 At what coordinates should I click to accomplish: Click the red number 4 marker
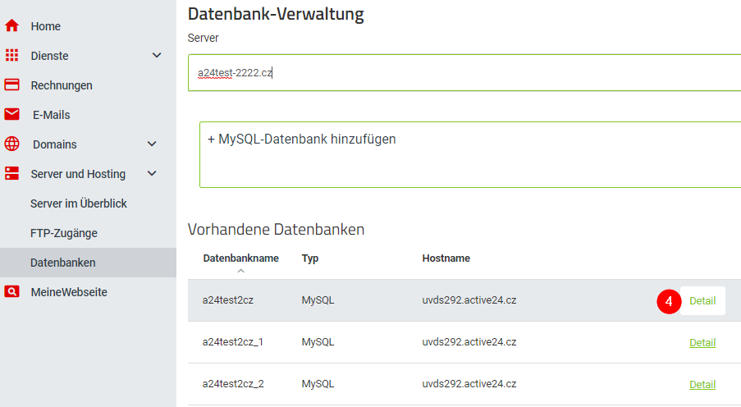[669, 301]
